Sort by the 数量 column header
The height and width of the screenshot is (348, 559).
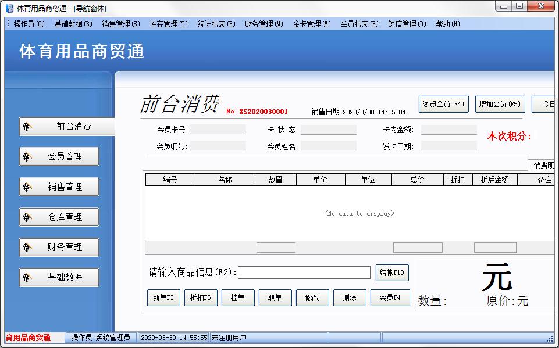tap(276, 180)
